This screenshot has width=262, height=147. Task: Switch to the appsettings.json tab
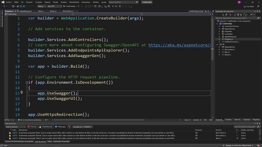26,11
